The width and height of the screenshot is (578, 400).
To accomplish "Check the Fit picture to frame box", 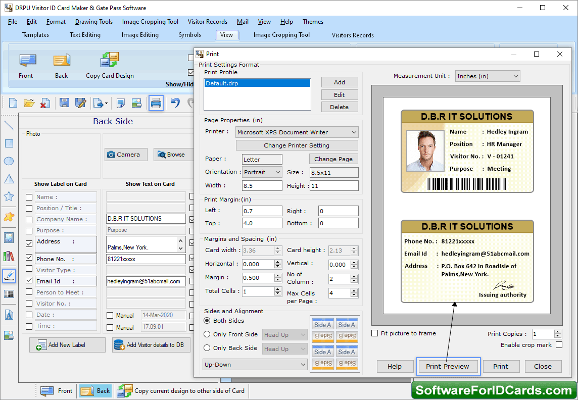I will point(375,333).
